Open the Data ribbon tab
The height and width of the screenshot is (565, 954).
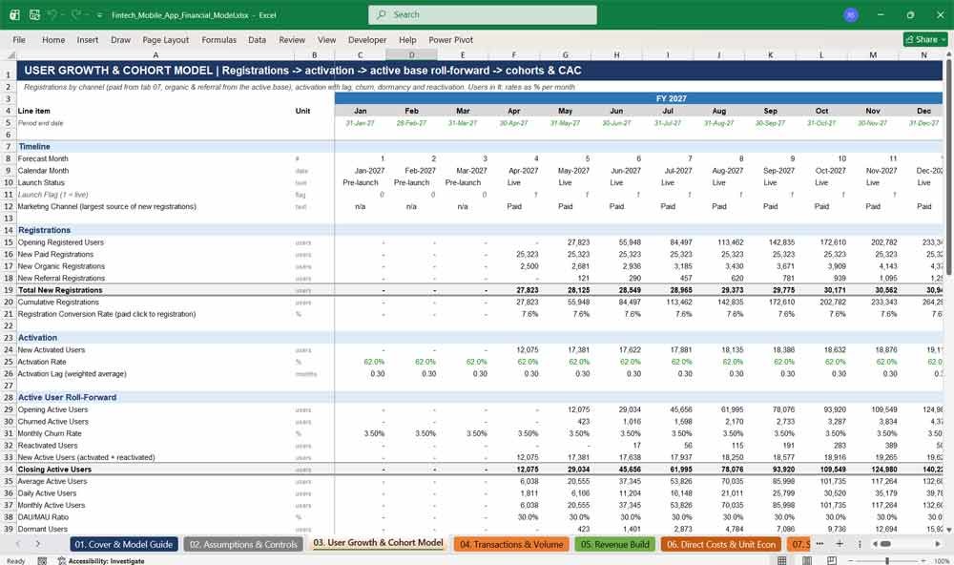point(257,39)
